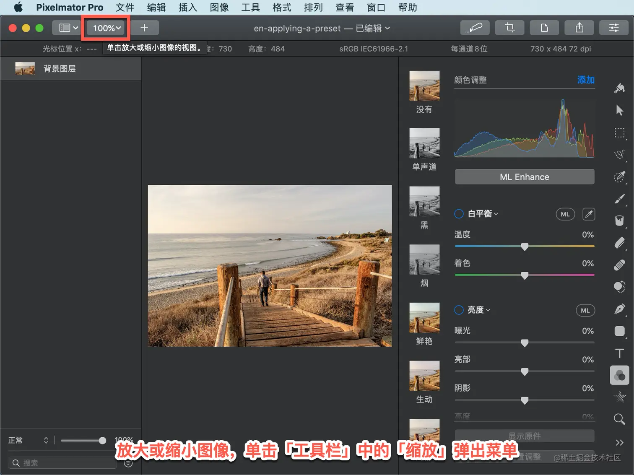
Task: Click the 曝光 slider handle
Action: (x=525, y=343)
